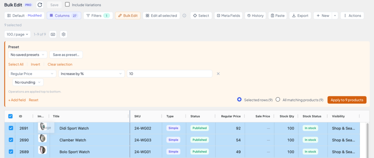Click the refresh icon next to Bulk Edit

[40, 5]
